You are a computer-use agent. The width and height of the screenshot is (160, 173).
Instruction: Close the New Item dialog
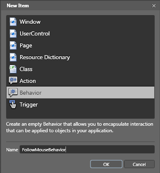point(154,6)
